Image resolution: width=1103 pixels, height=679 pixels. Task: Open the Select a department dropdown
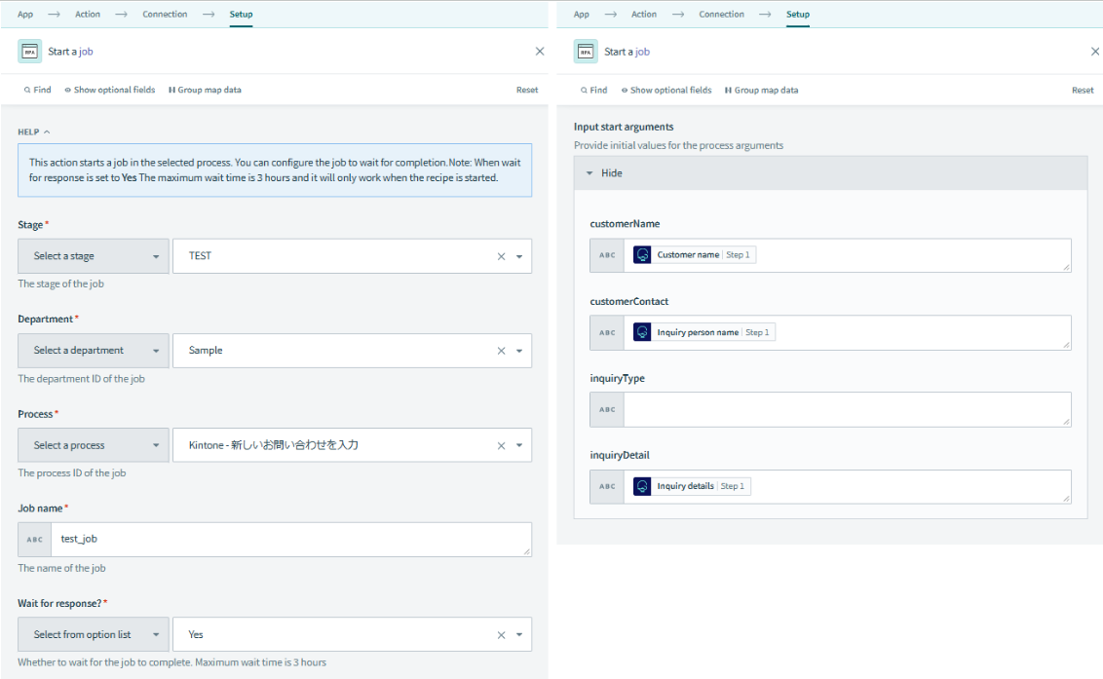94,351
